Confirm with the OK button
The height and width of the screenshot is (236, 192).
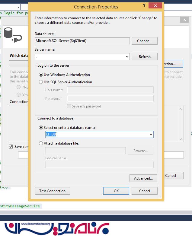pyautogui.click(x=116, y=191)
